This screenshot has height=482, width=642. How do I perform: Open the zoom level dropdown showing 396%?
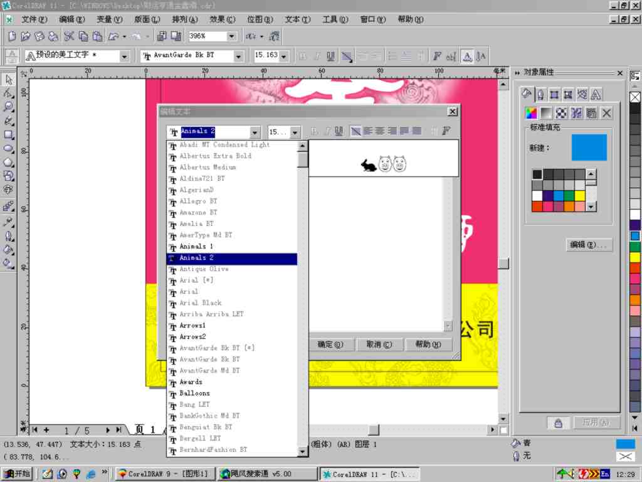click(x=232, y=36)
